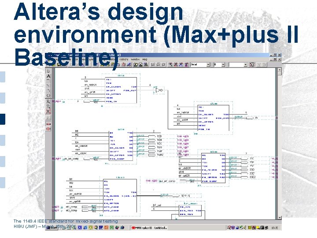This screenshot has width=317, height=238.
Task: Click the first of three grayed toolbar icons
Action: 153,64
